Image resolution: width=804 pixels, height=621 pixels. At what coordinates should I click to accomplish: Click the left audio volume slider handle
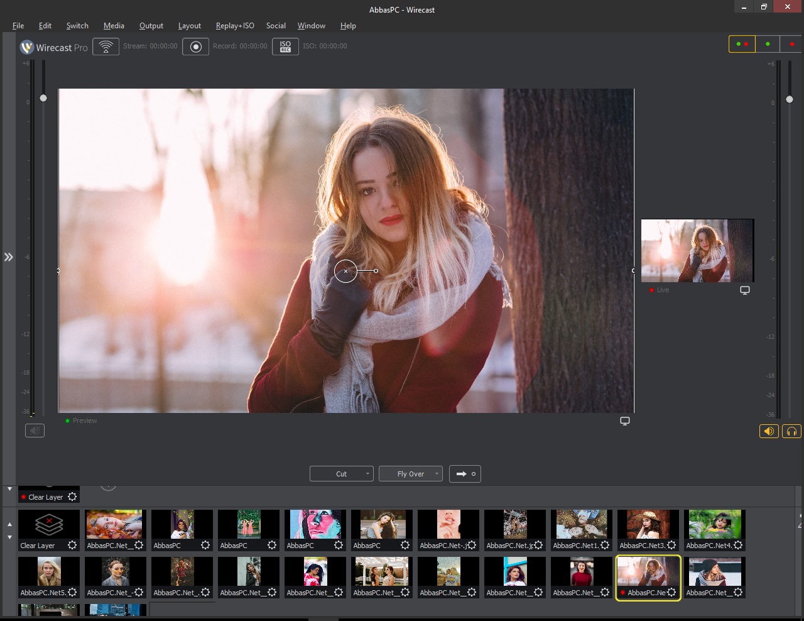[43, 98]
